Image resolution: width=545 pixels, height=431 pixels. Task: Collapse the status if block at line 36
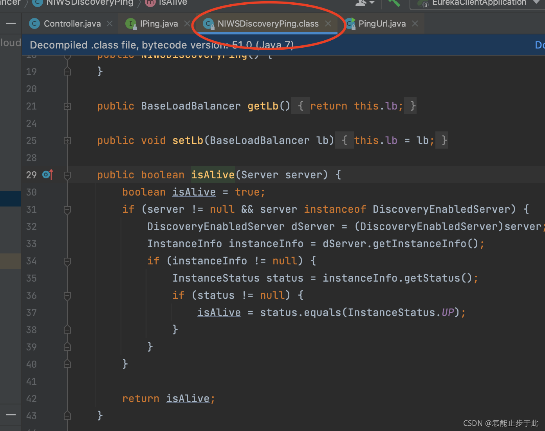tap(67, 296)
